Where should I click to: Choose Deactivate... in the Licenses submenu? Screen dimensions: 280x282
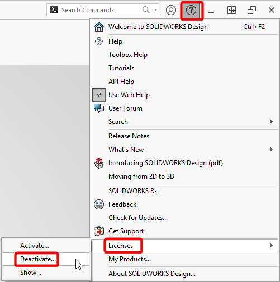click(x=38, y=259)
